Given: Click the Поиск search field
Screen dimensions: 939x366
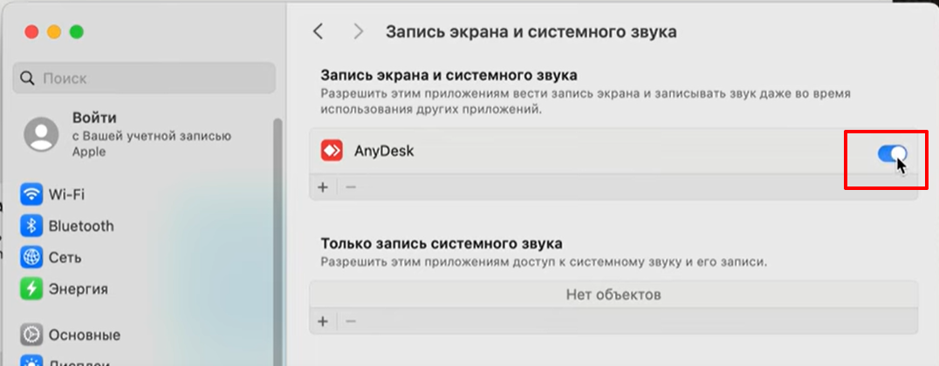Looking at the screenshot, I should point(145,78).
